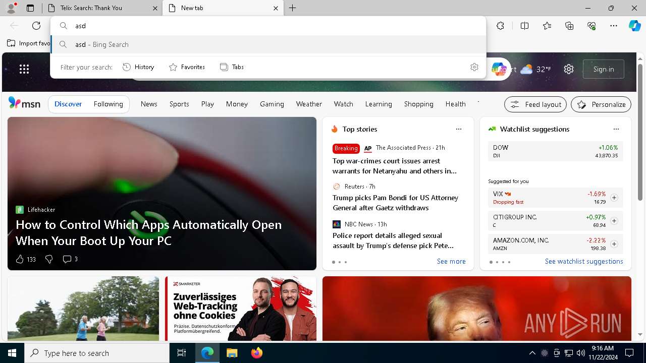
Task: Click the Sign in button
Action: pyautogui.click(x=604, y=69)
